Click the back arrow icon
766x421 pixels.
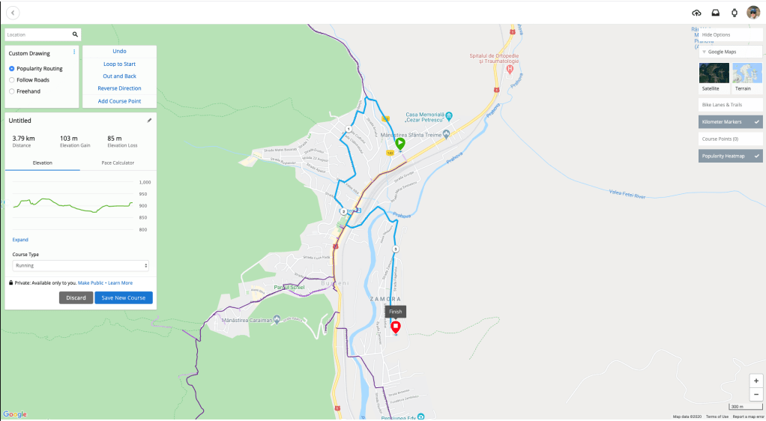[x=13, y=13]
